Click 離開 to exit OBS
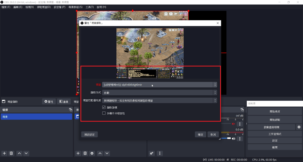Viewport: 303px width, 162px height. coord(275,147)
